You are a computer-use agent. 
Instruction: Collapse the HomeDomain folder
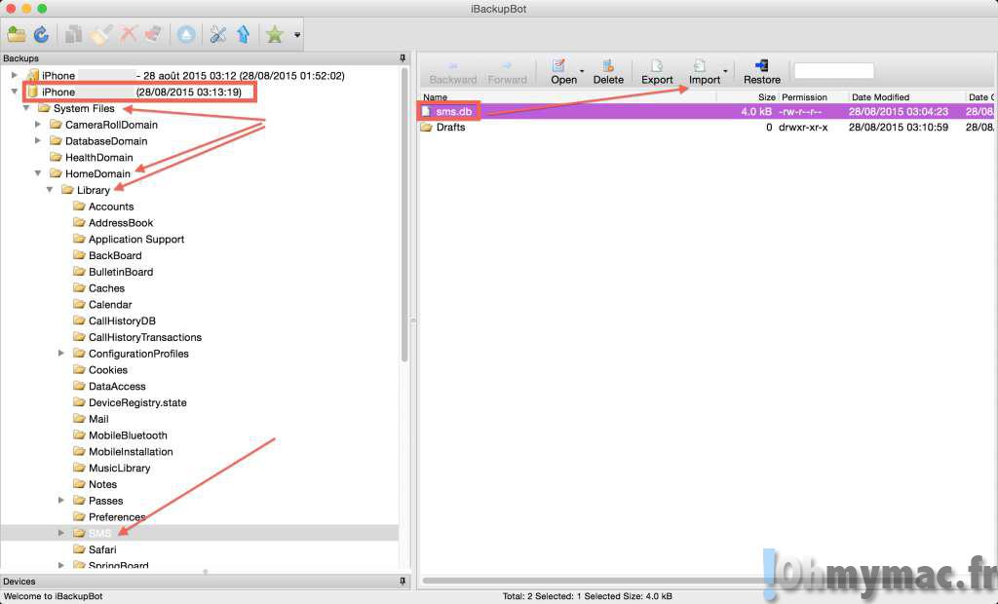(38, 173)
